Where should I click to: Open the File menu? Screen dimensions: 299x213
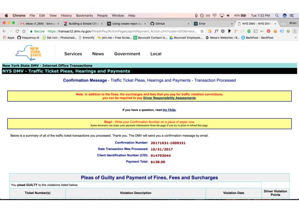coord(32,16)
